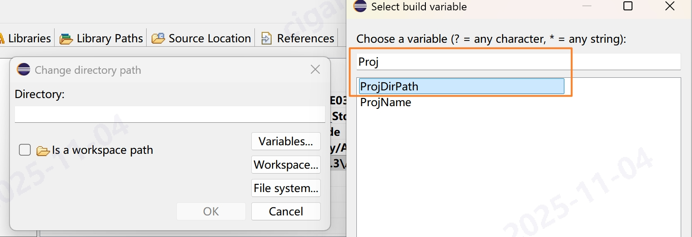Click the OK button
Image resolution: width=692 pixels, height=237 pixels.
211,211
